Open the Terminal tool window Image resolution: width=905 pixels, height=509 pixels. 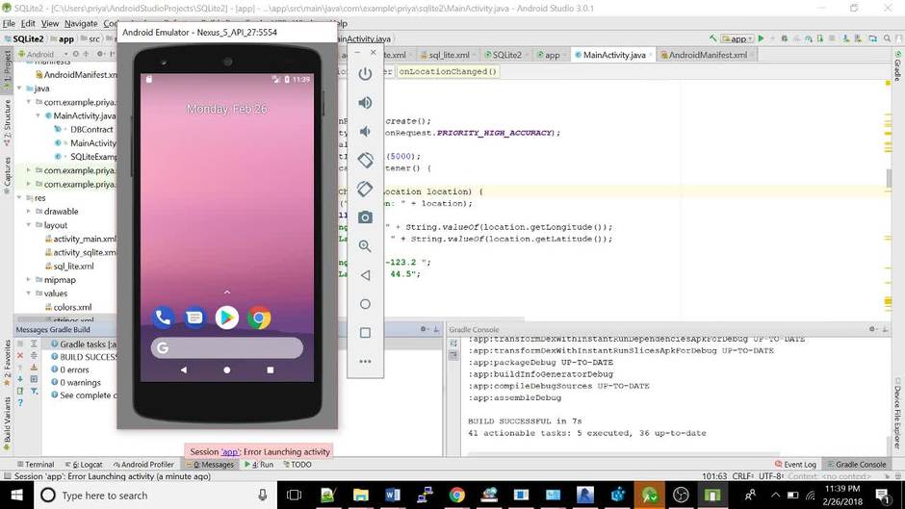(x=36, y=465)
